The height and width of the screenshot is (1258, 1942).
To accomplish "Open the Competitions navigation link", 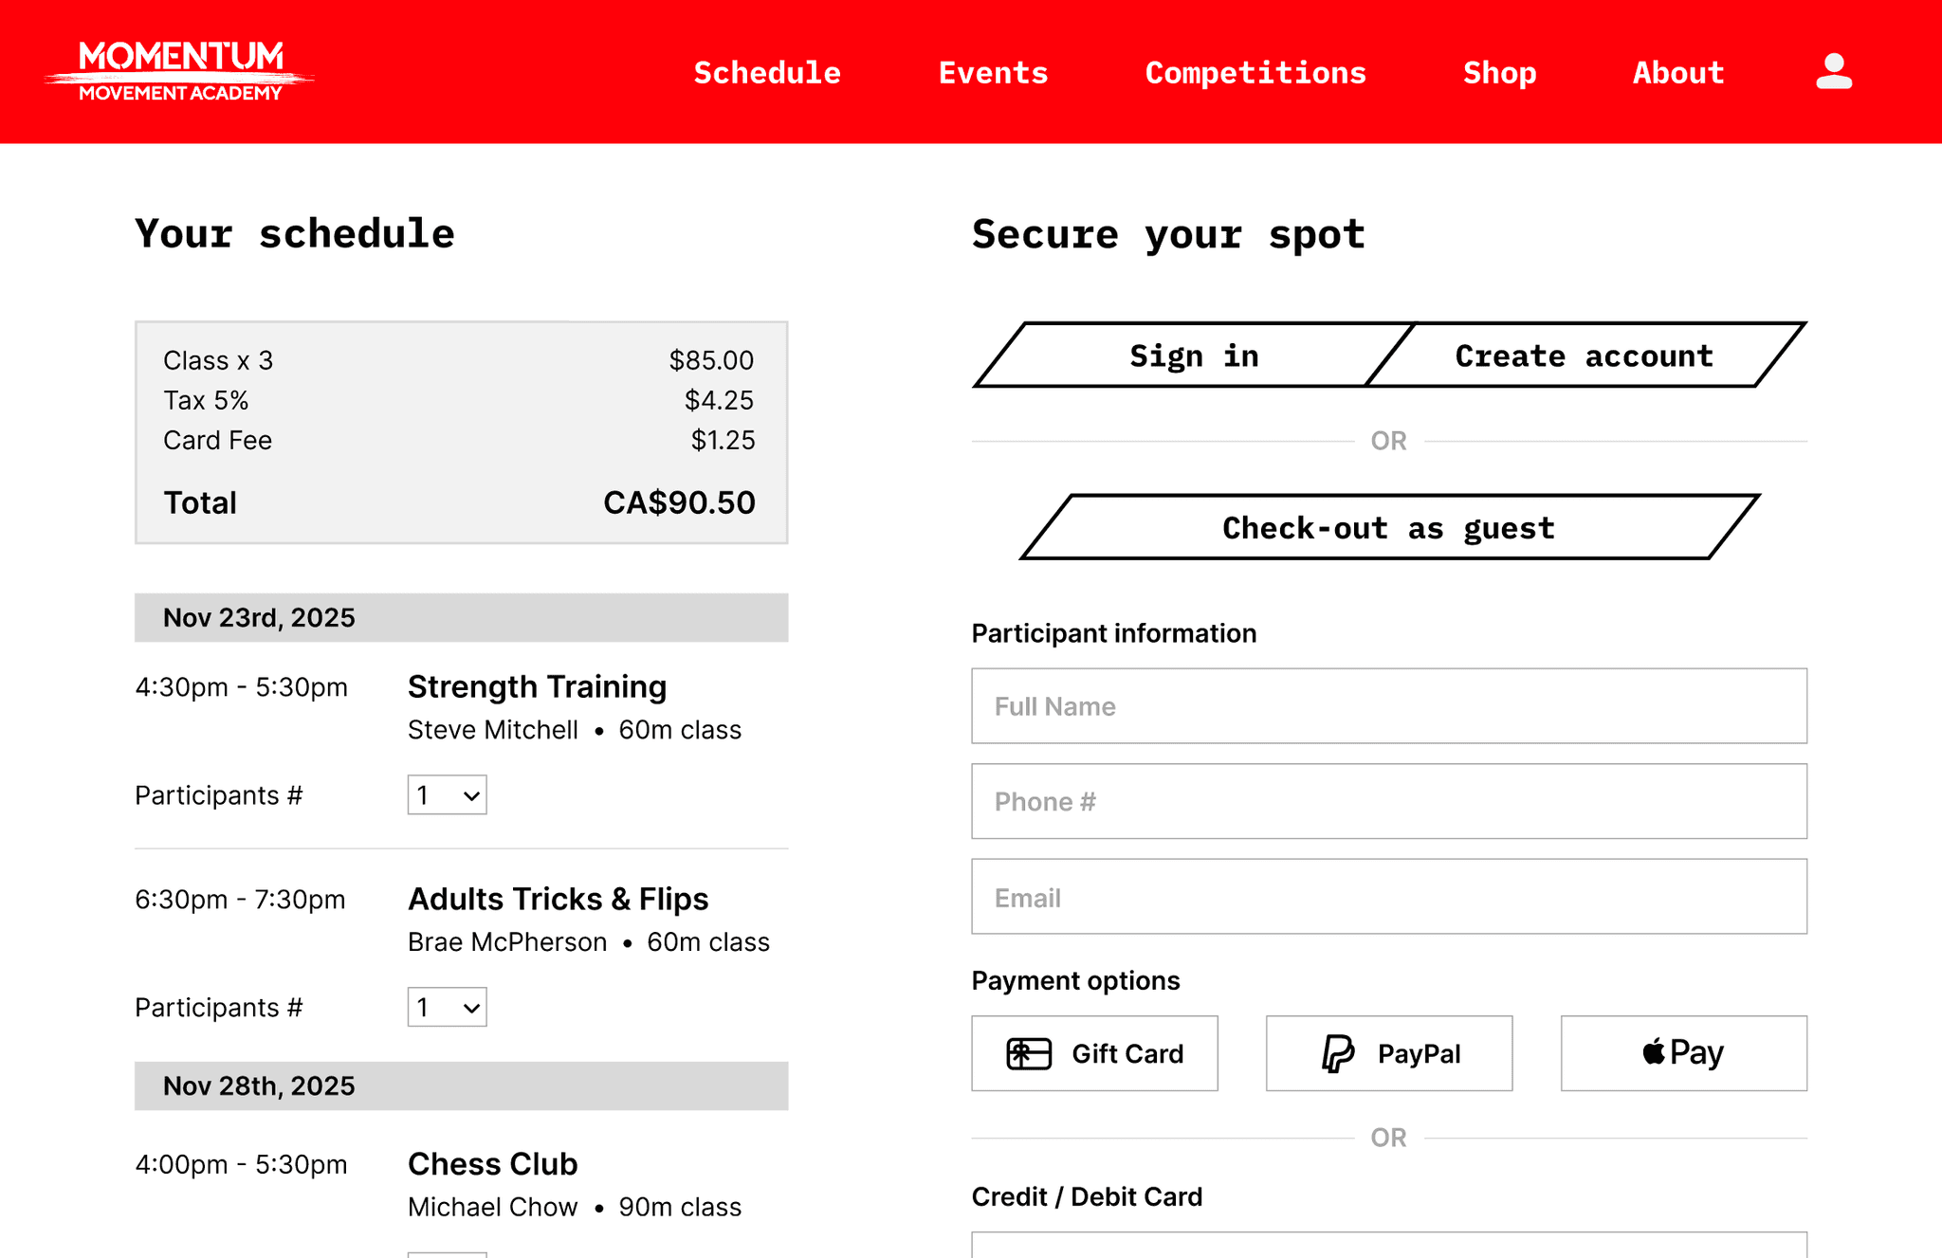I will coord(1255,73).
